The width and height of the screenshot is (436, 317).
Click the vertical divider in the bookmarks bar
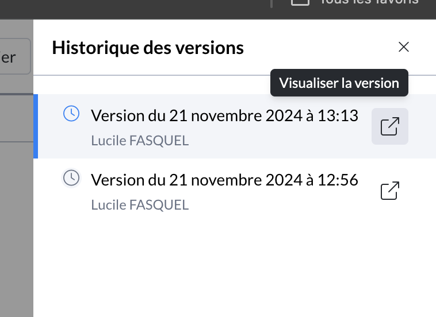[x=271, y=3]
